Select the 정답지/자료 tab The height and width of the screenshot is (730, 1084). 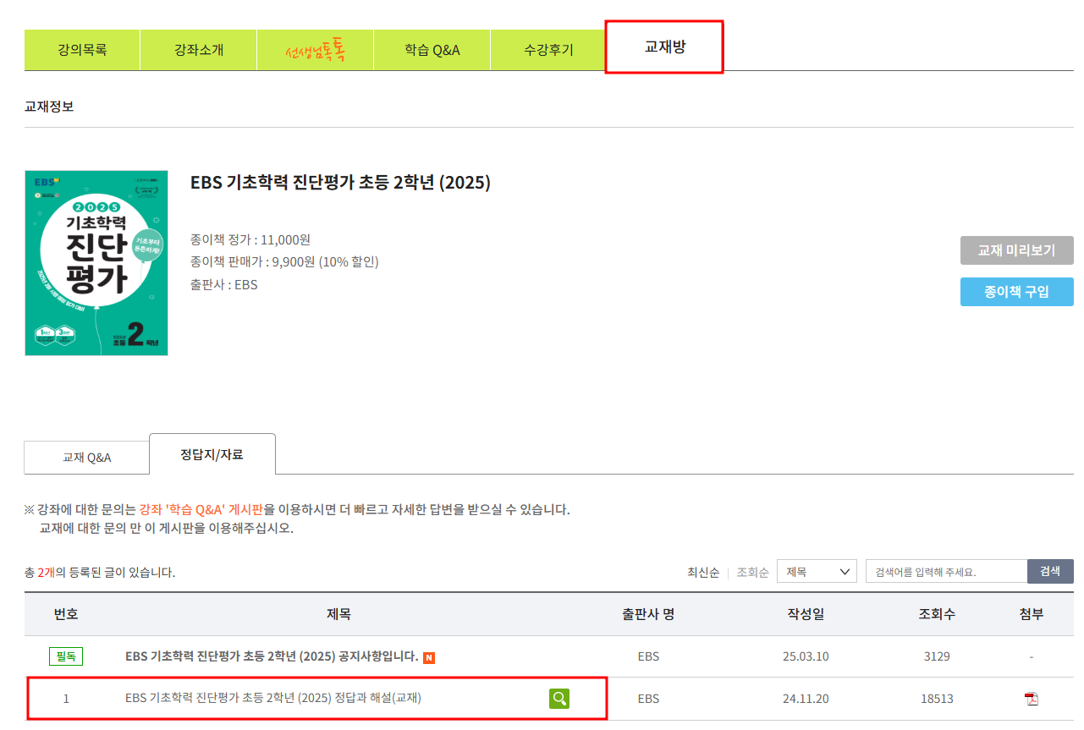212,454
